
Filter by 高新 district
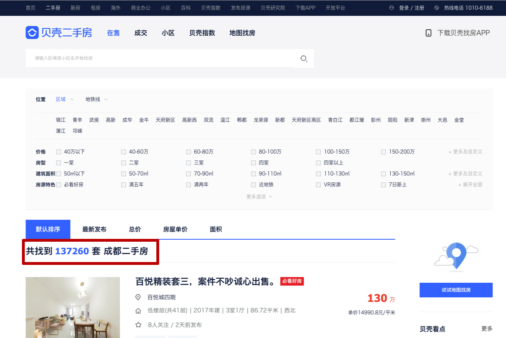(x=110, y=120)
